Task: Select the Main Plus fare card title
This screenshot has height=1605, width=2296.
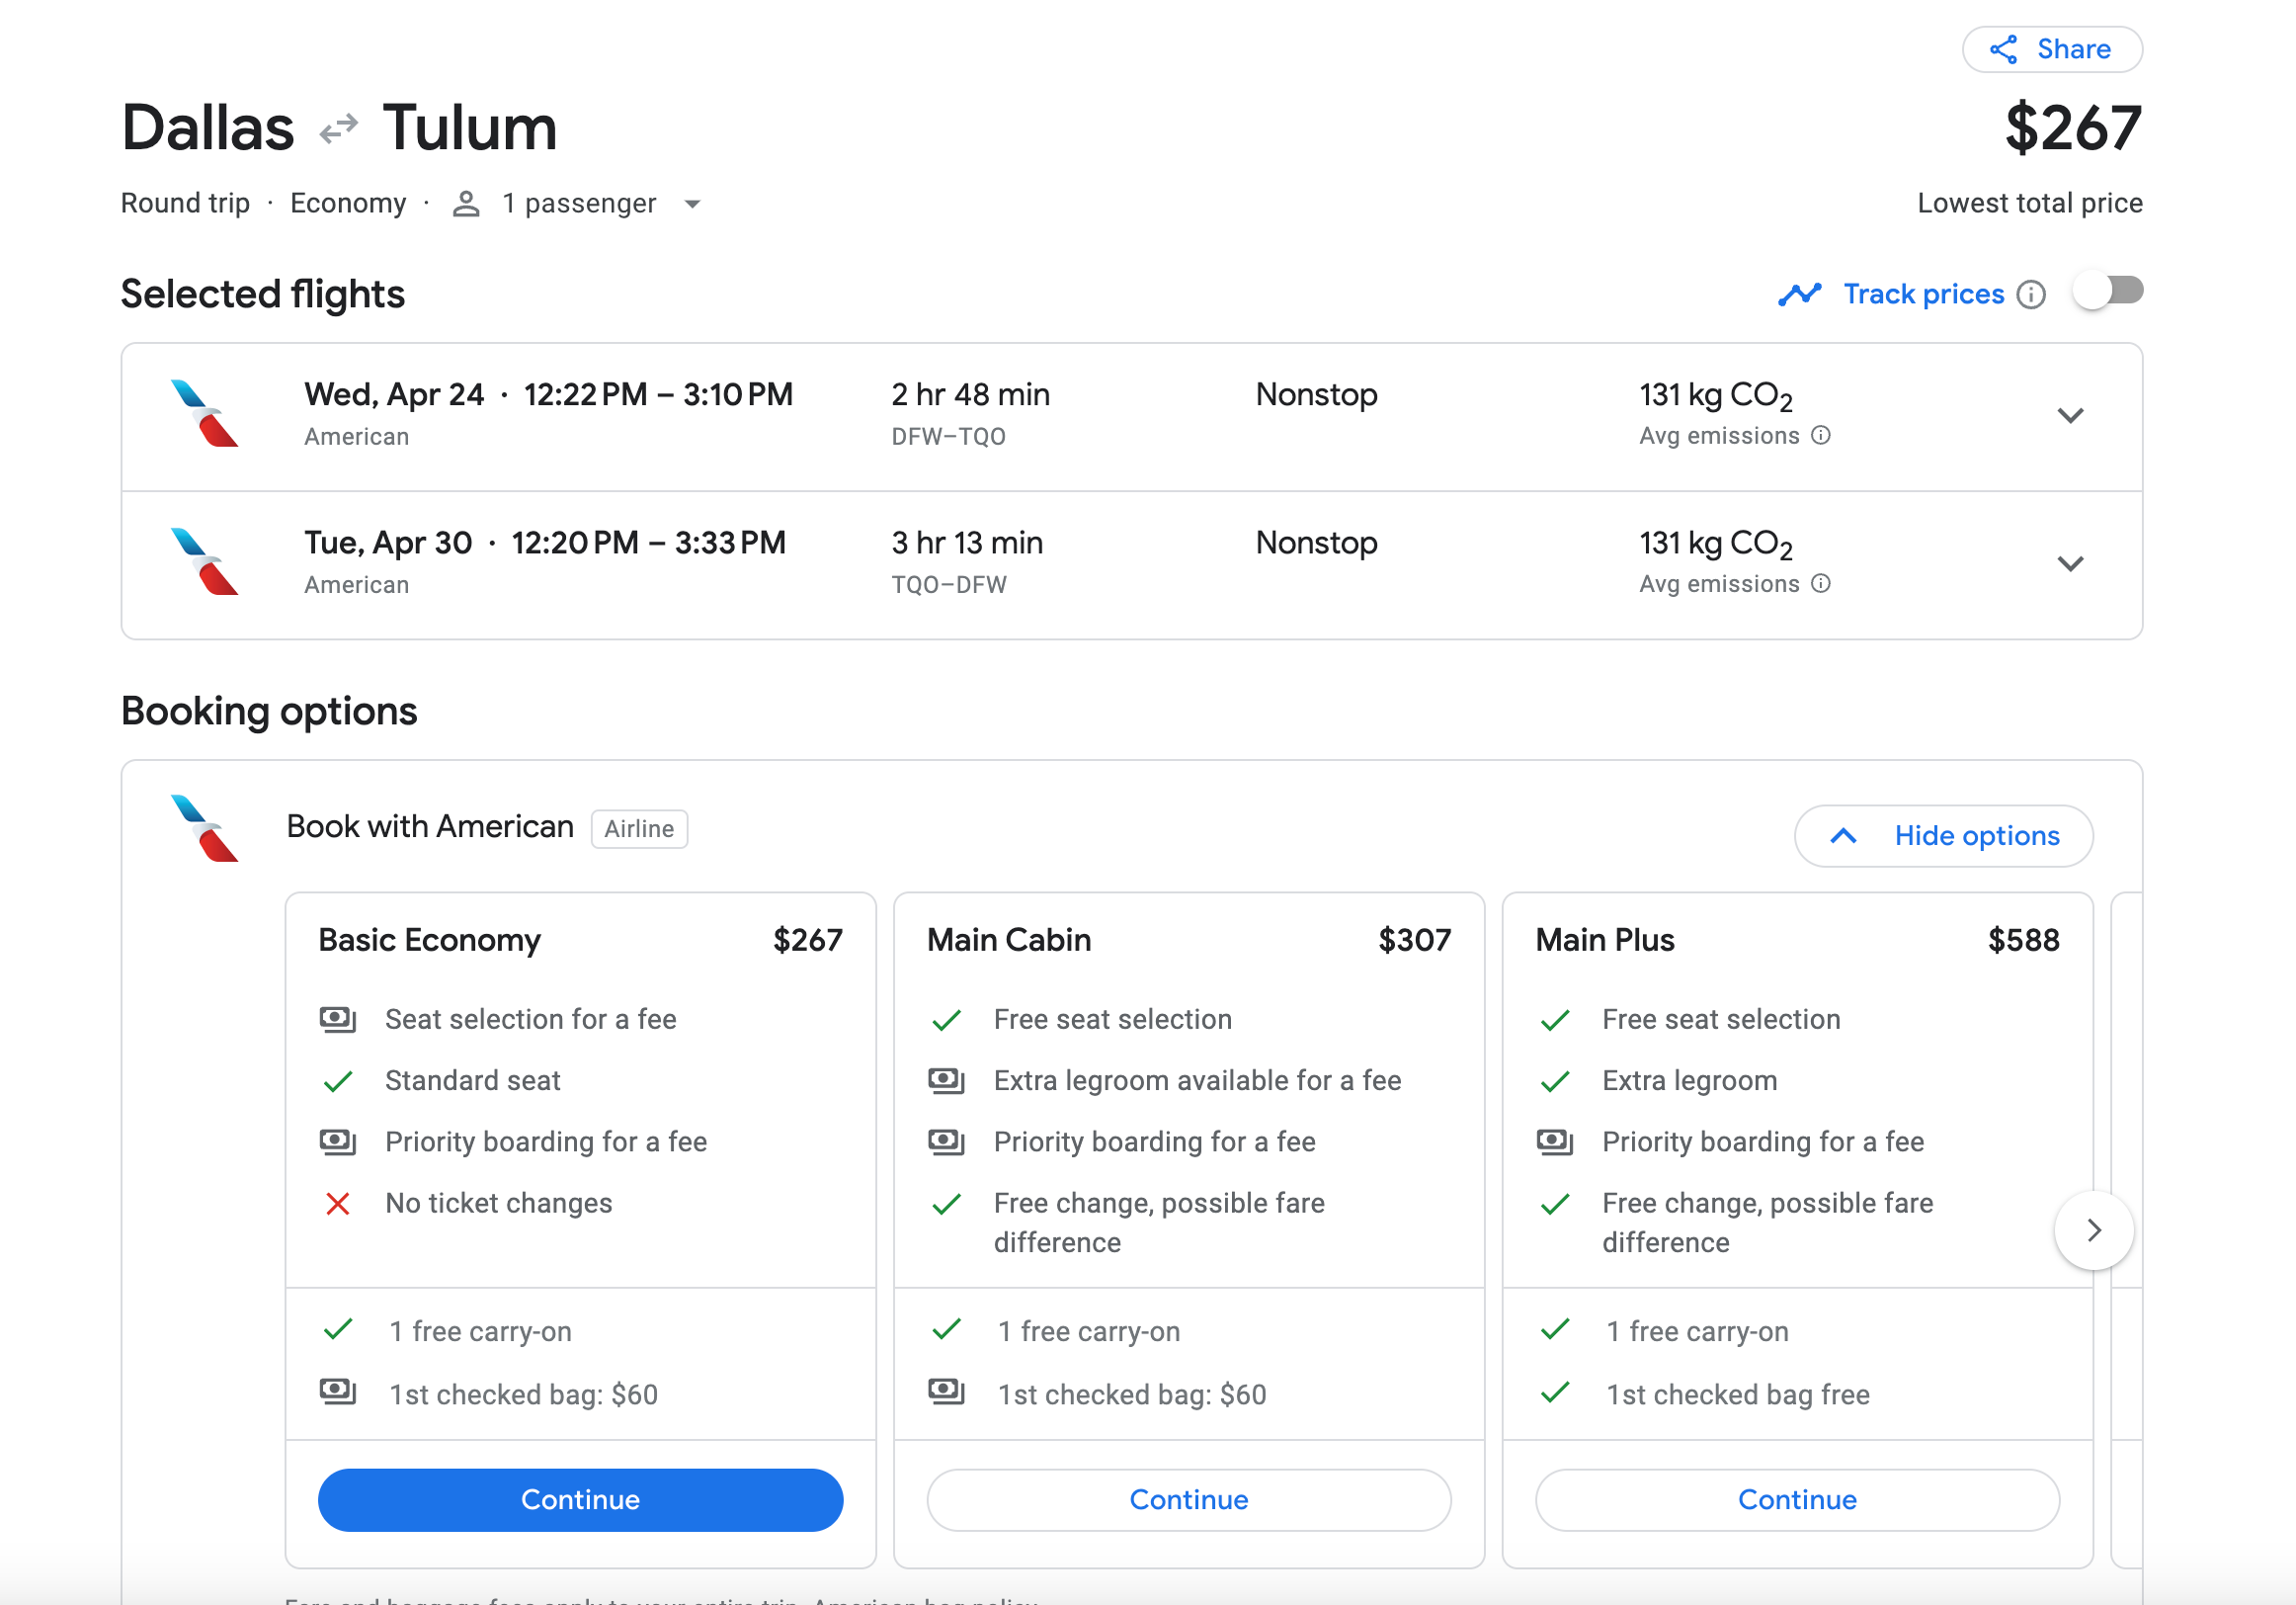Action: coord(1604,940)
